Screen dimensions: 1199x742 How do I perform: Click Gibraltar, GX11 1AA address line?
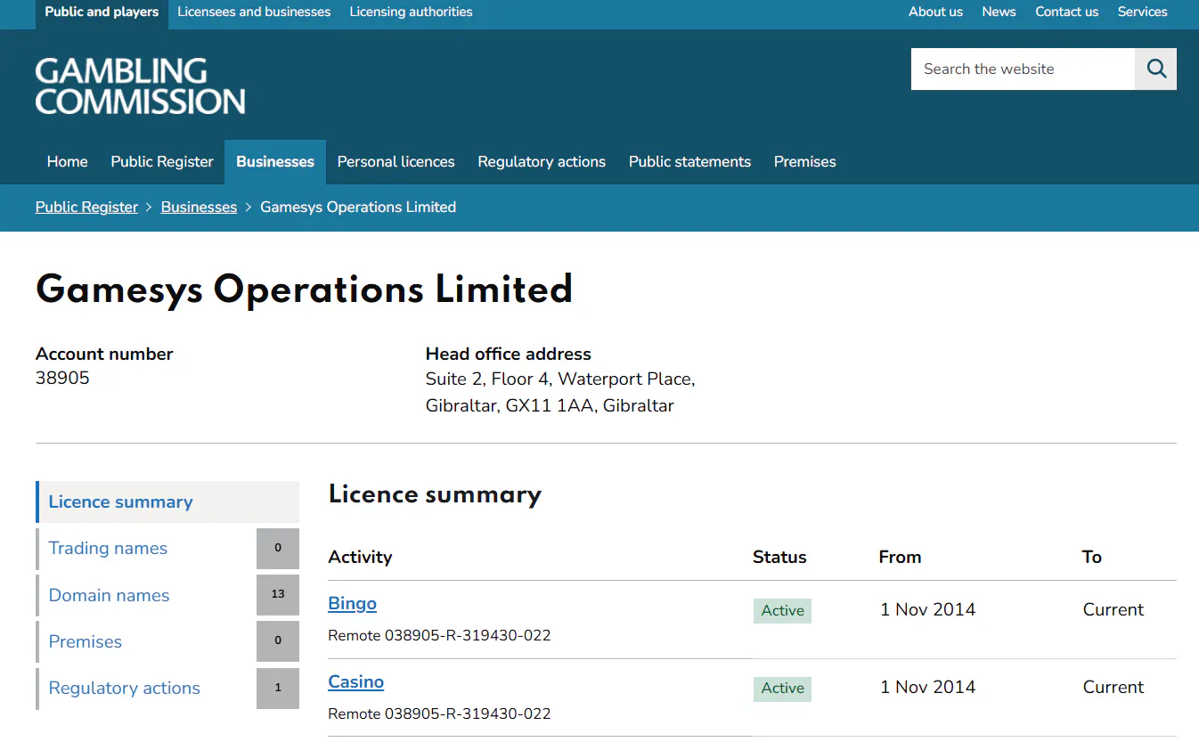pos(550,405)
